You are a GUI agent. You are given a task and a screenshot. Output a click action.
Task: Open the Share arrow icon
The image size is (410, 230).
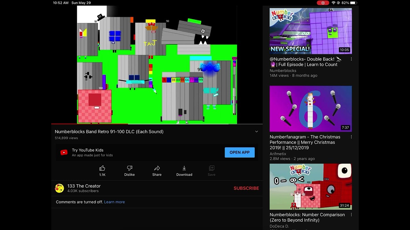tap(157, 168)
